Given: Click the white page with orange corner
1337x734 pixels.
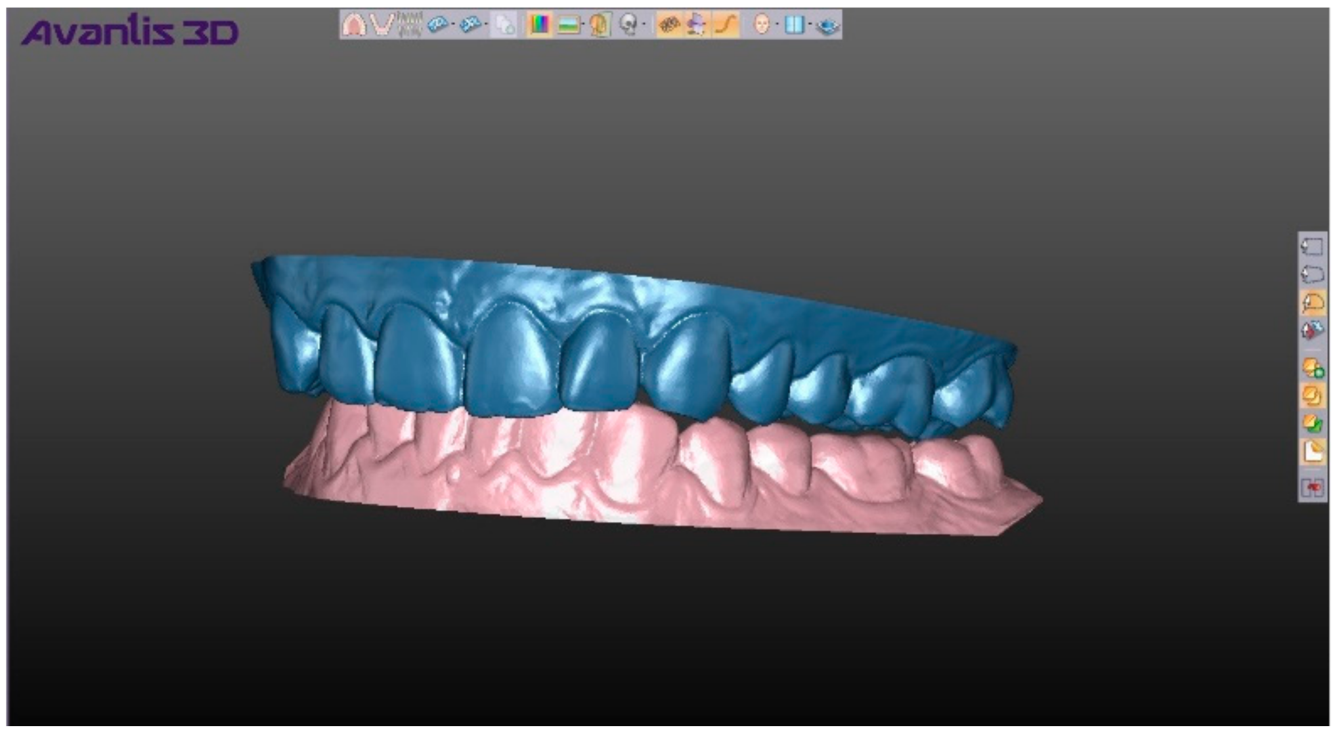Looking at the screenshot, I should coord(1313,452).
